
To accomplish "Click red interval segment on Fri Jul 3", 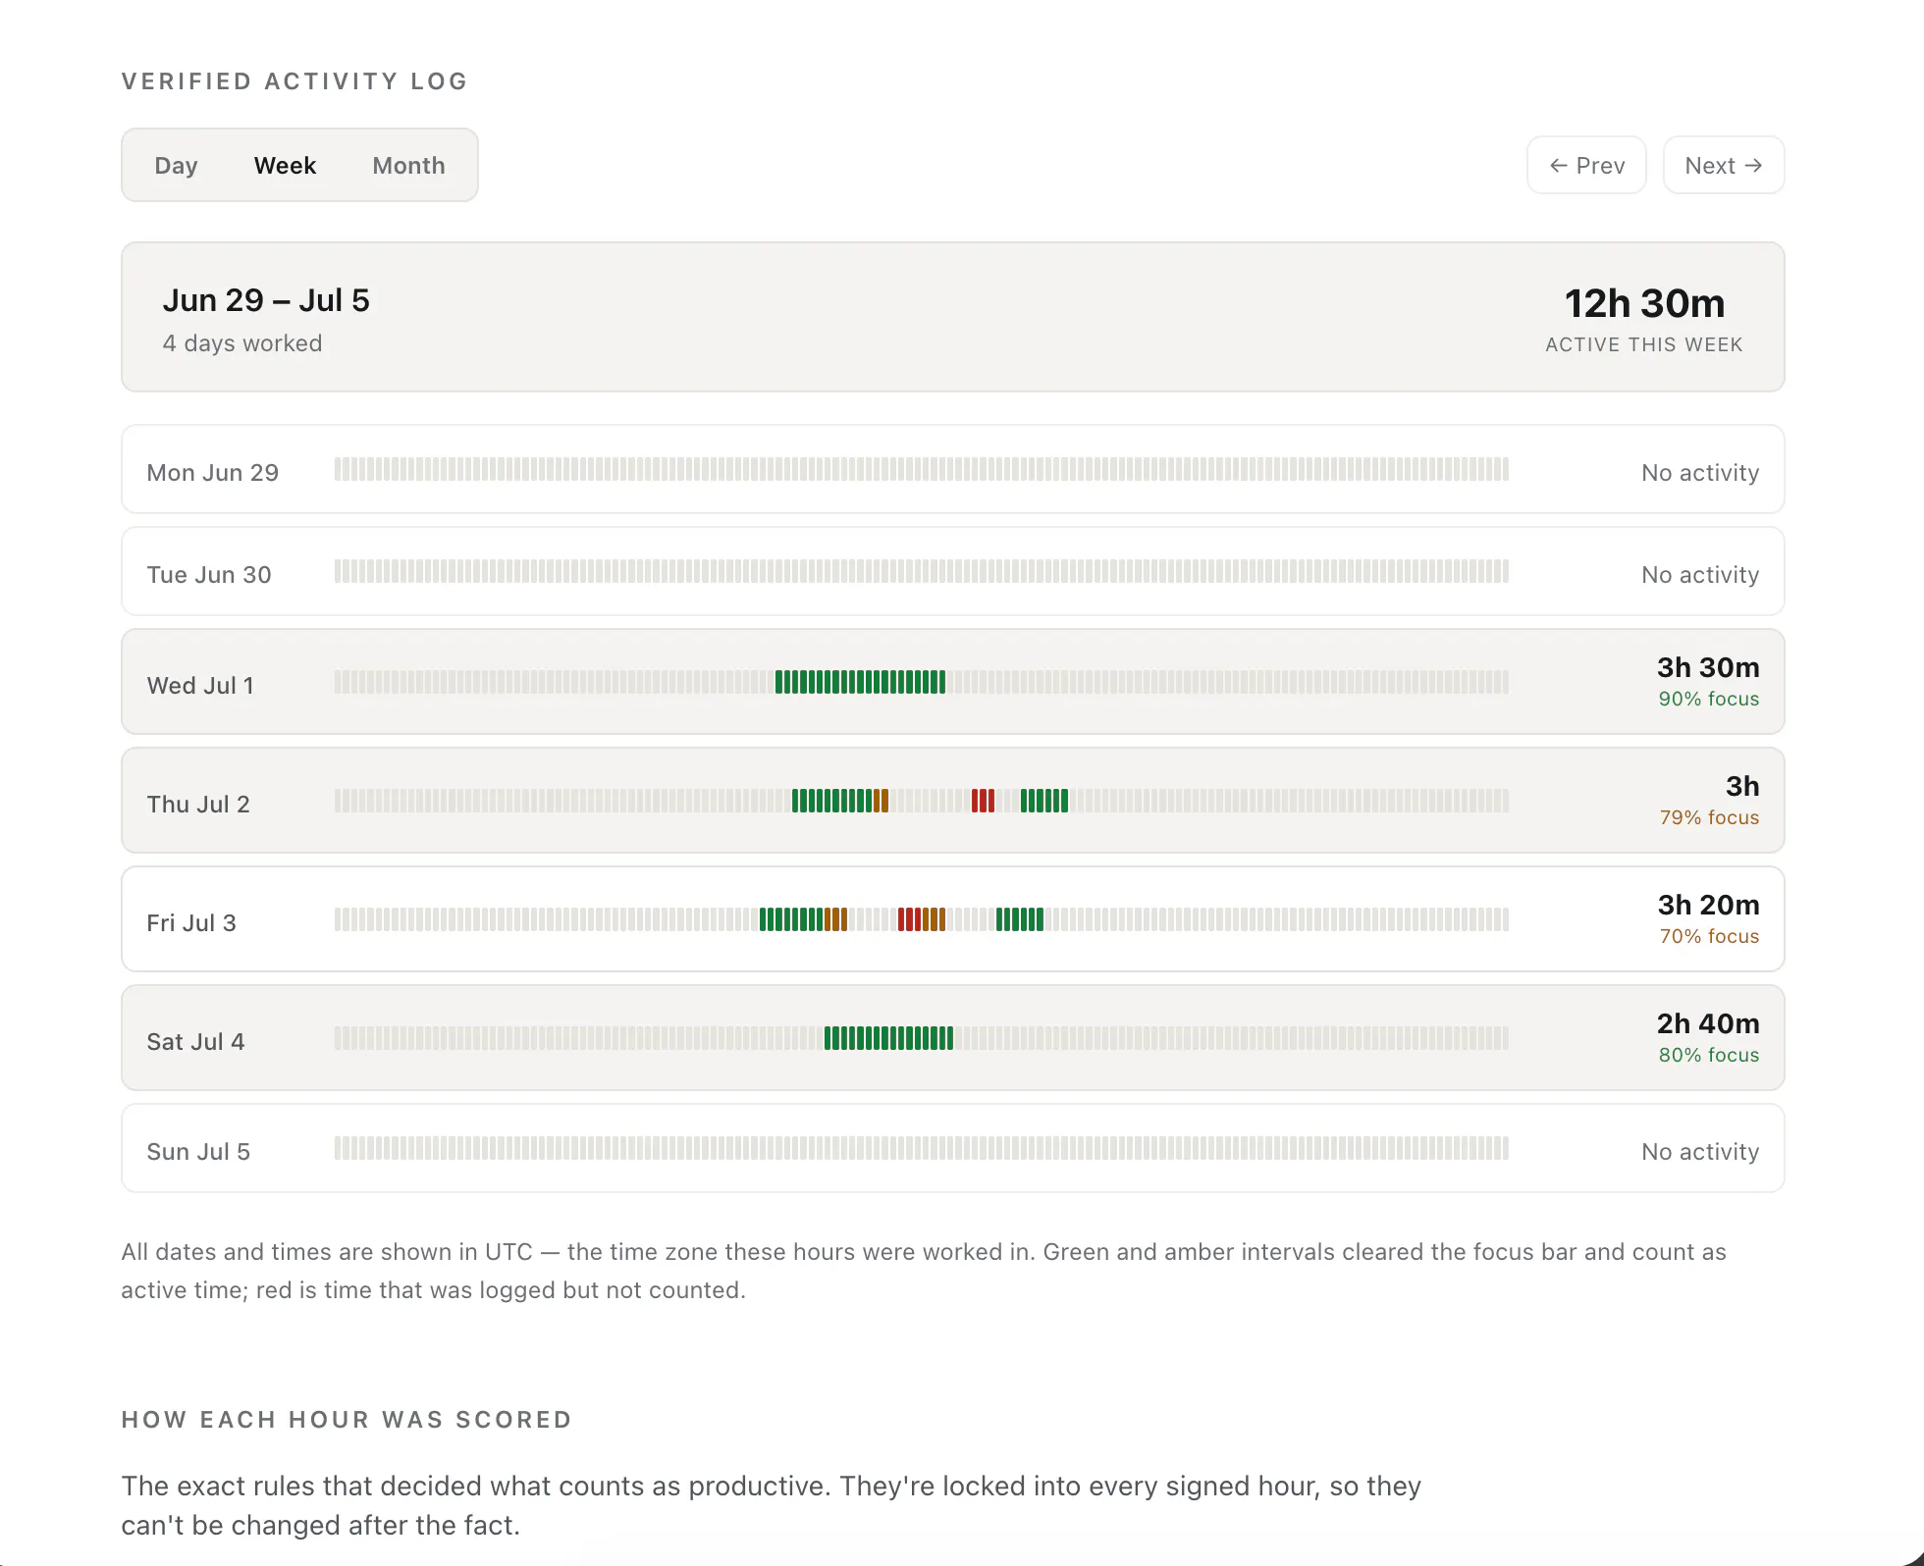I will click(910, 919).
